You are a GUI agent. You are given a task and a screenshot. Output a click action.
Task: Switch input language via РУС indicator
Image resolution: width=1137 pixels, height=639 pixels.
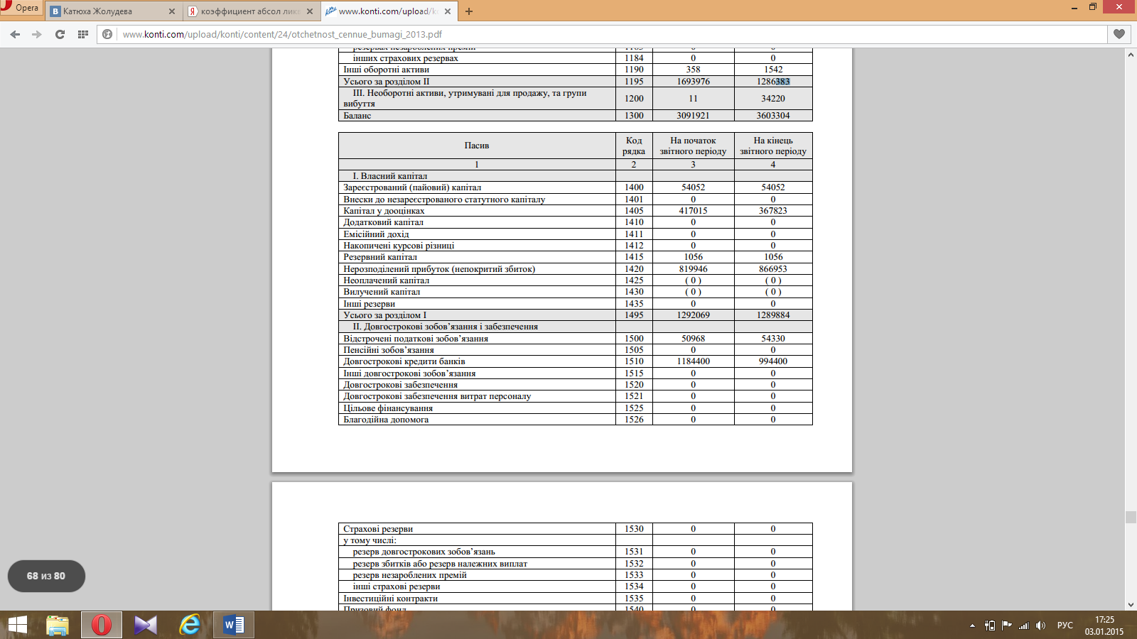point(1065,626)
